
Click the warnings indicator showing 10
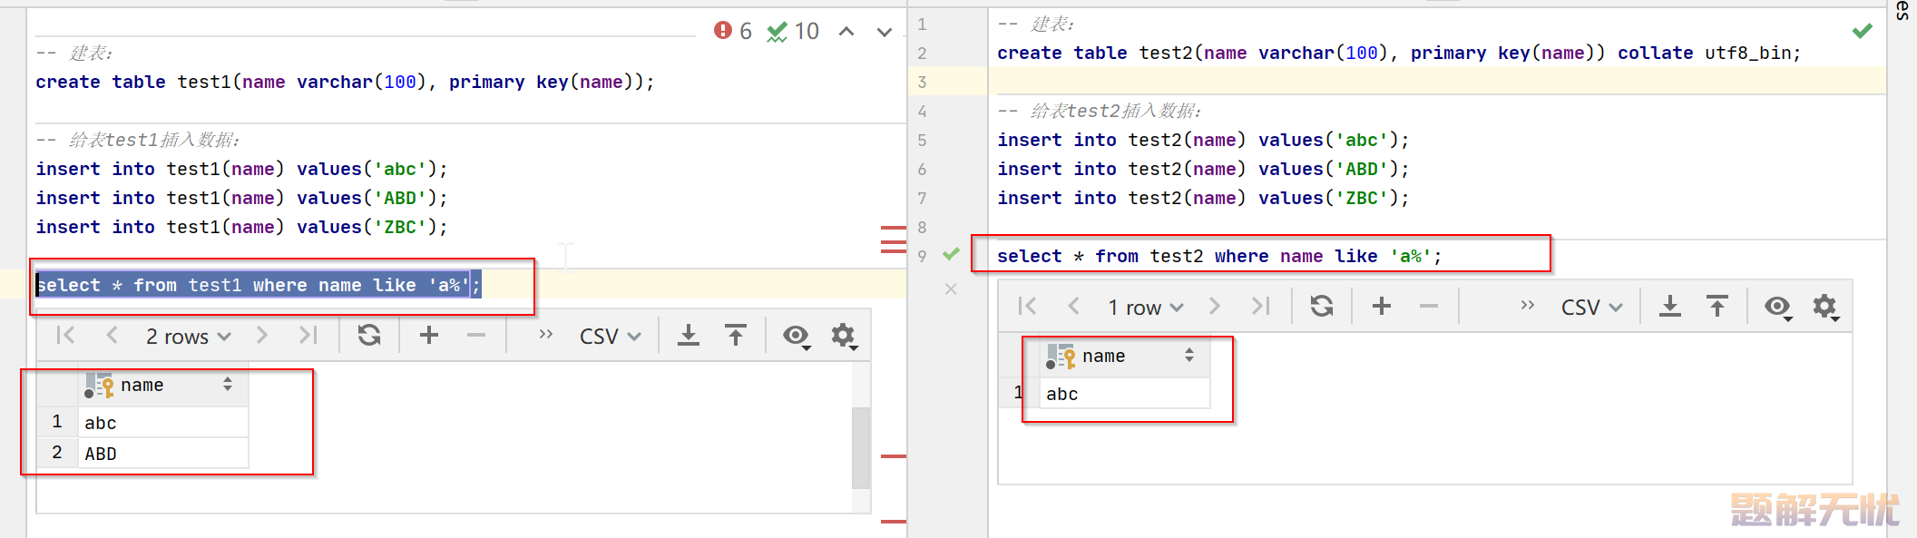[x=793, y=32]
